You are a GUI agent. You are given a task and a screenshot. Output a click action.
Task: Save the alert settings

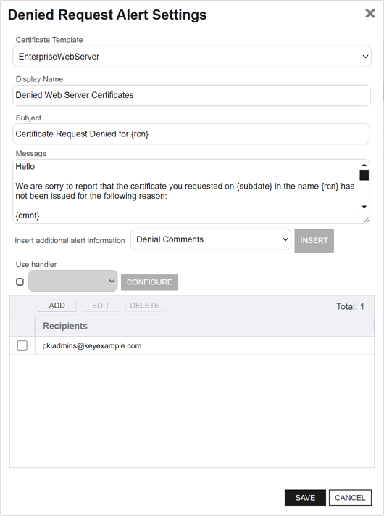coord(305,498)
